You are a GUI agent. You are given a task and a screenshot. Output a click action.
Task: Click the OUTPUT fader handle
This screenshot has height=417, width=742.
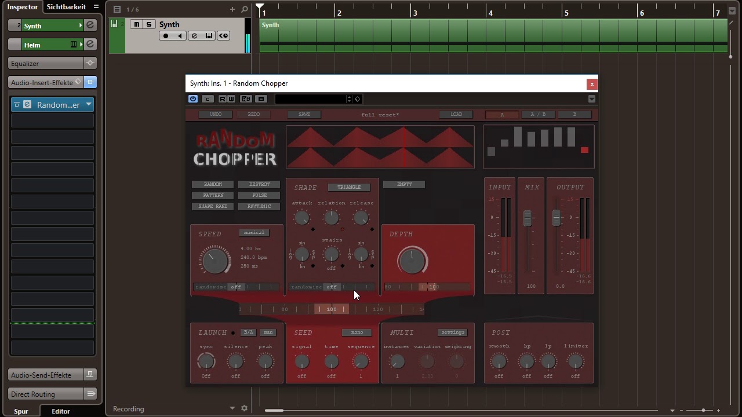pos(556,218)
